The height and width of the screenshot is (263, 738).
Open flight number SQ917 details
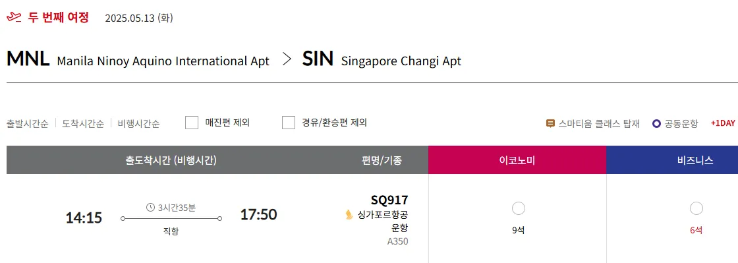click(389, 200)
